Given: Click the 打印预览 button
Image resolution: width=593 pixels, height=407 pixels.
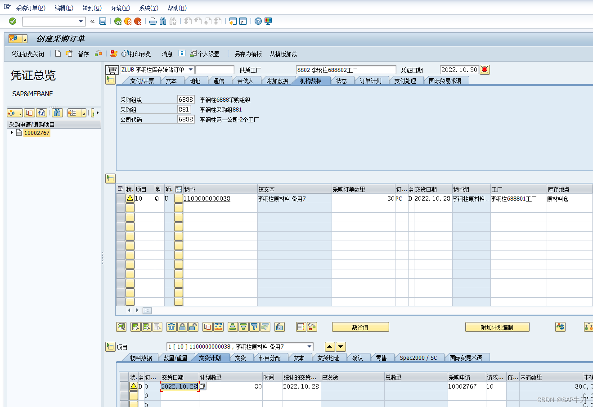Looking at the screenshot, I should [x=136, y=54].
